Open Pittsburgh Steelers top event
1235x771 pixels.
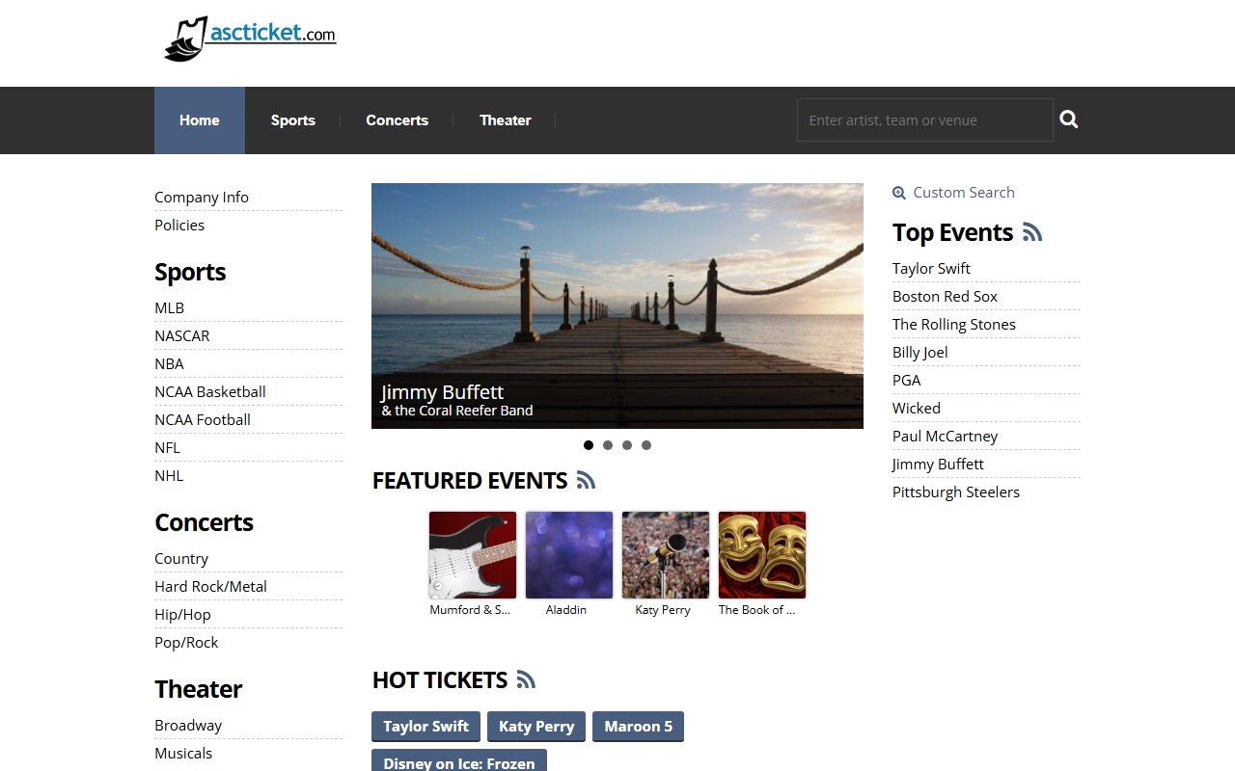(x=956, y=492)
